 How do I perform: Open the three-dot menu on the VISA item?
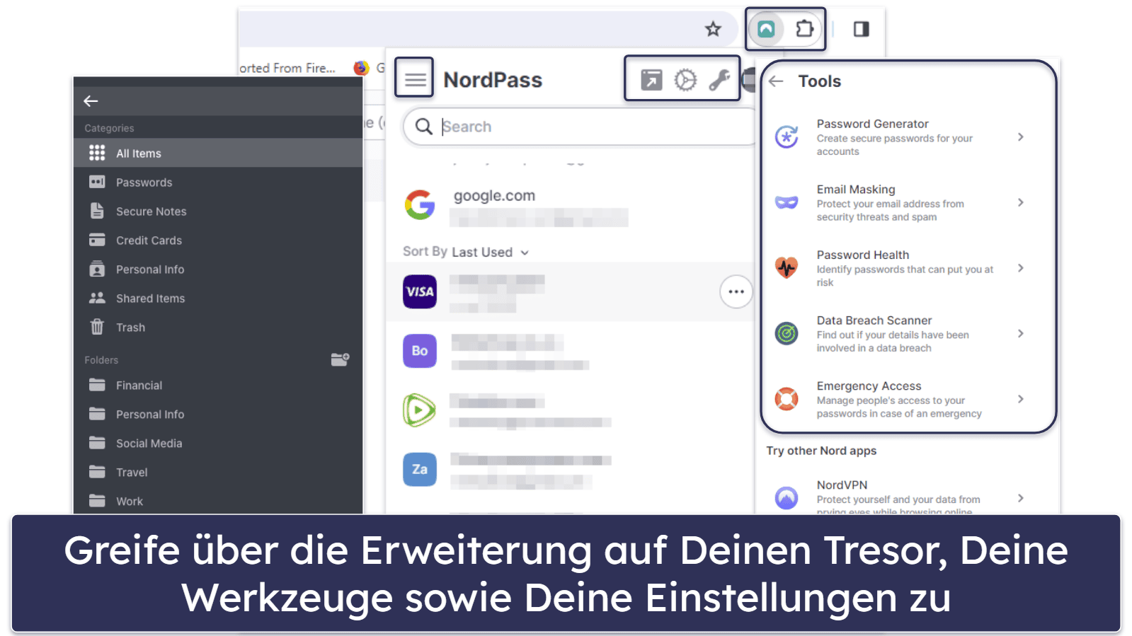736,291
